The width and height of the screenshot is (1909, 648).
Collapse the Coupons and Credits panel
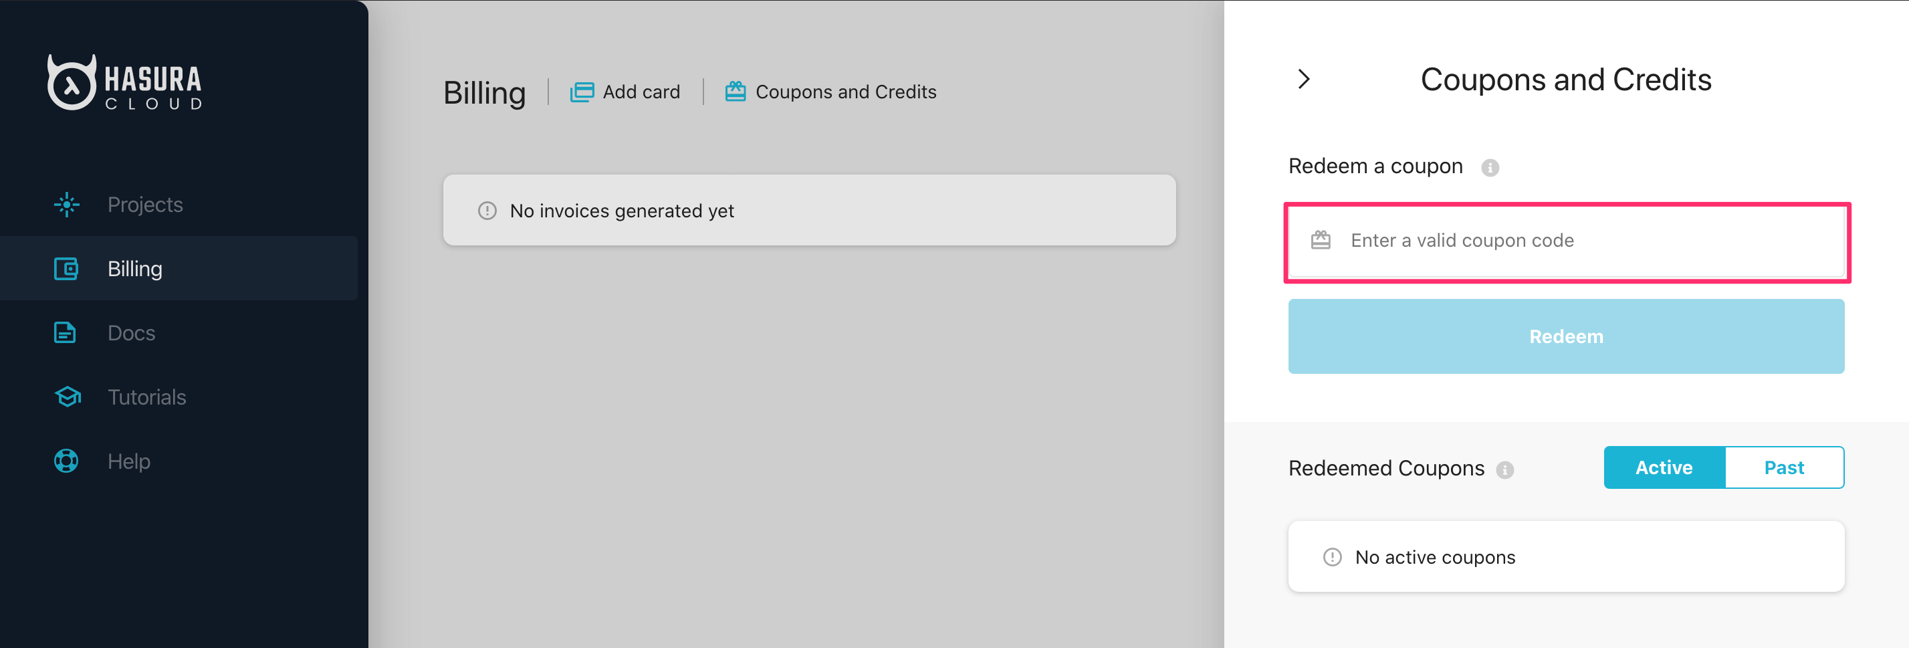(x=1303, y=79)
